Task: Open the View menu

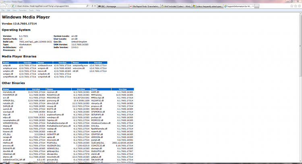Action: tap(14, 10)
